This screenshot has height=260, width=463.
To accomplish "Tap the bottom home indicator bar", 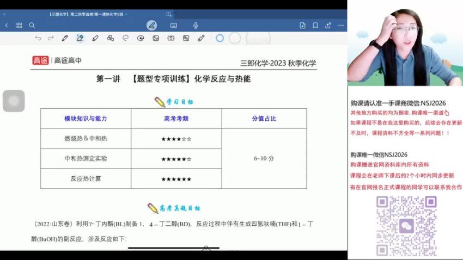I will (174, 248).
